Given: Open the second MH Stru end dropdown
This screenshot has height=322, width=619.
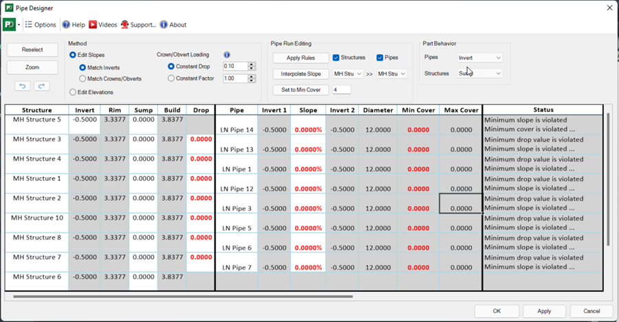Looking at the screenshot, I should click(x=391, y=73).
